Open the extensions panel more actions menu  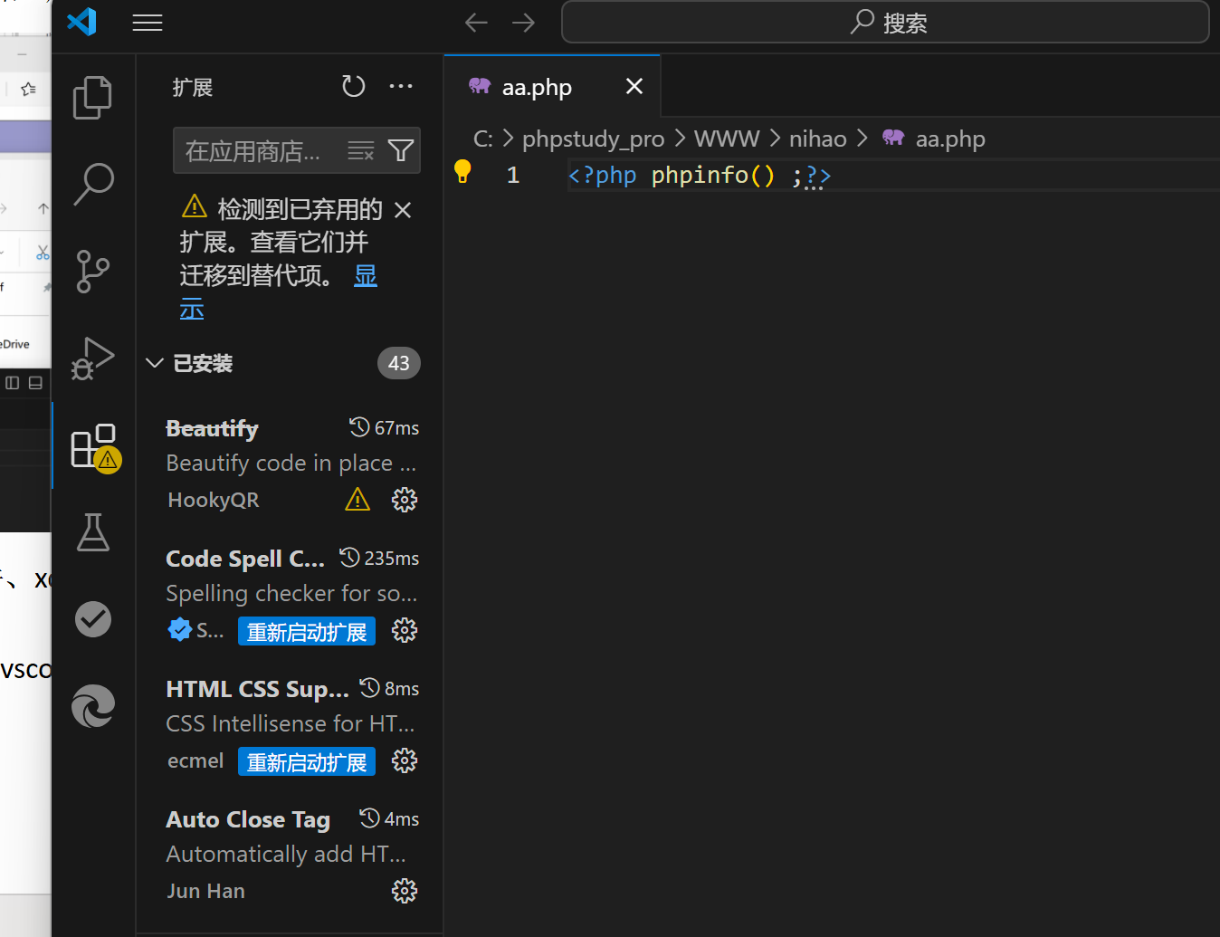(x=401, y=87)
